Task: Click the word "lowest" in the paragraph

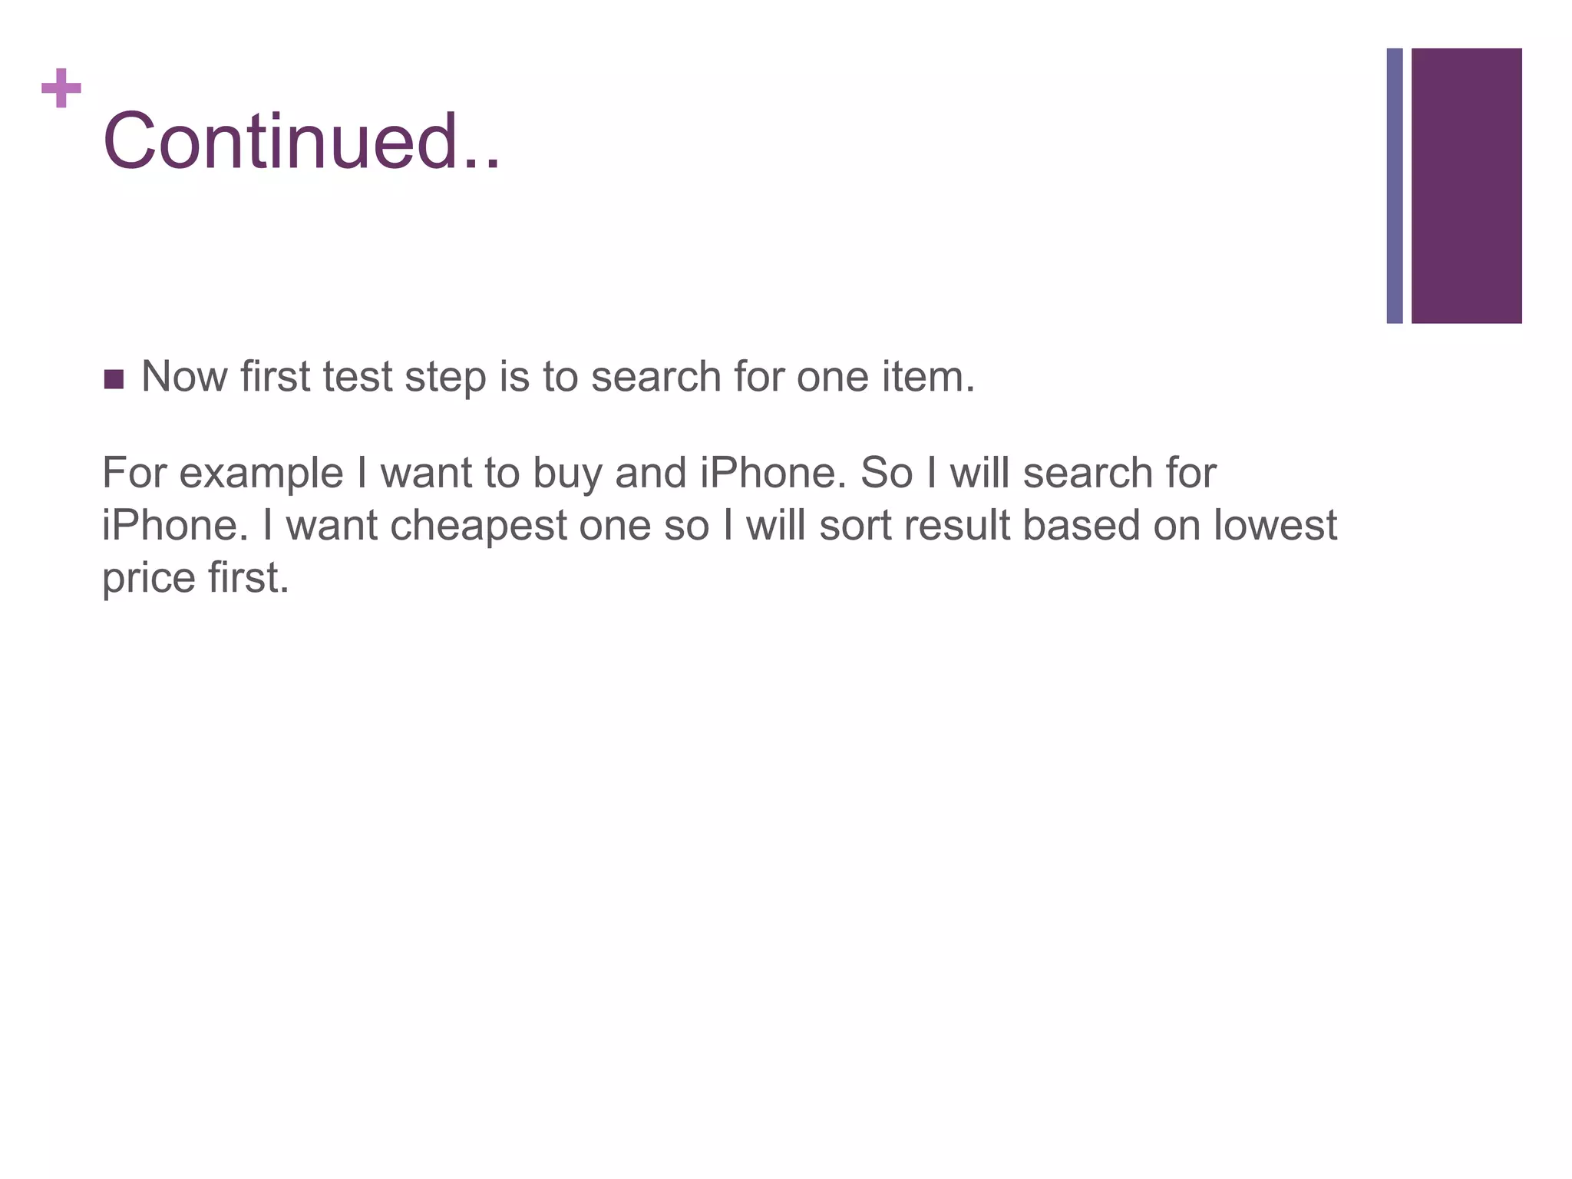Action: tap(1275, 526)
